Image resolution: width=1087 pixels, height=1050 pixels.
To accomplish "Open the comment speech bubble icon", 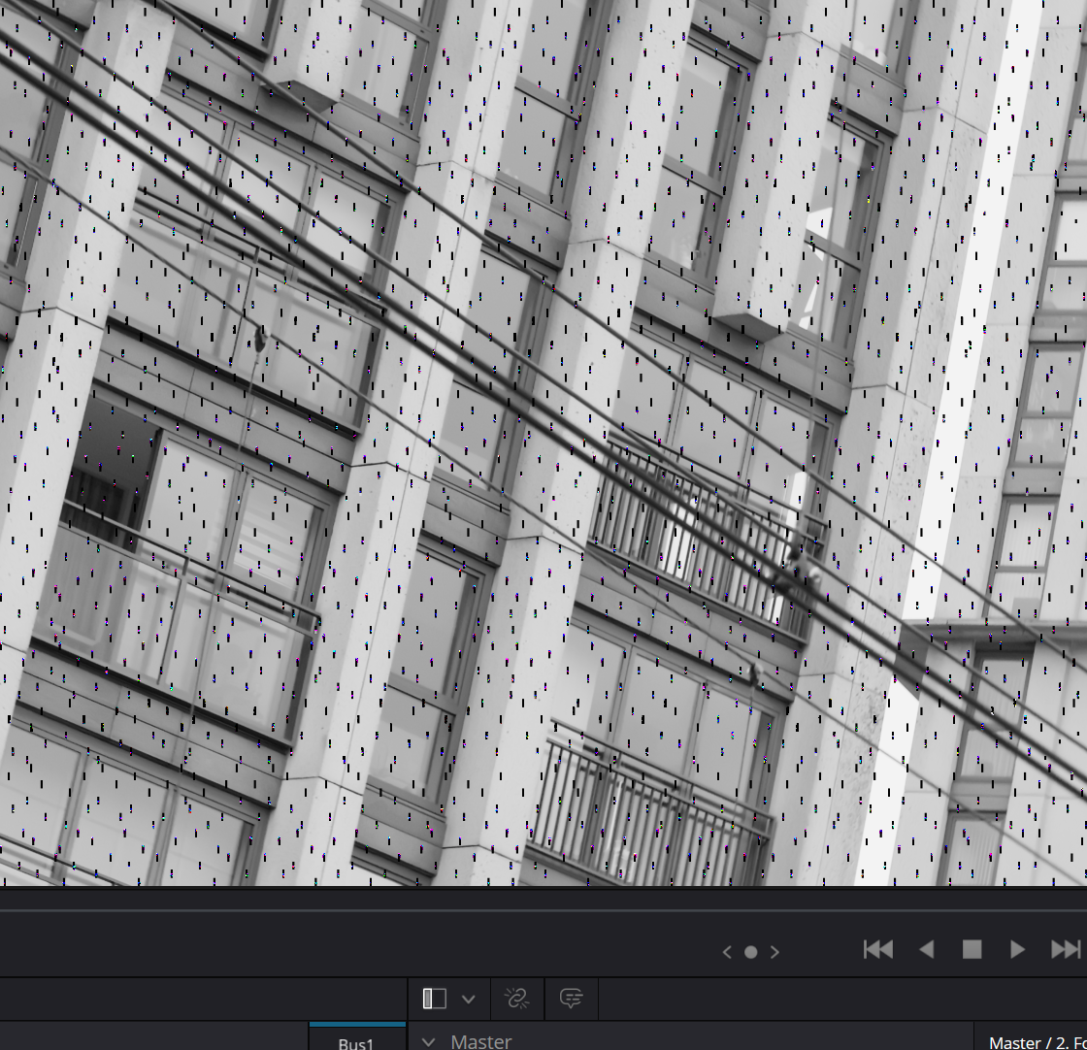I will [572, 999].
